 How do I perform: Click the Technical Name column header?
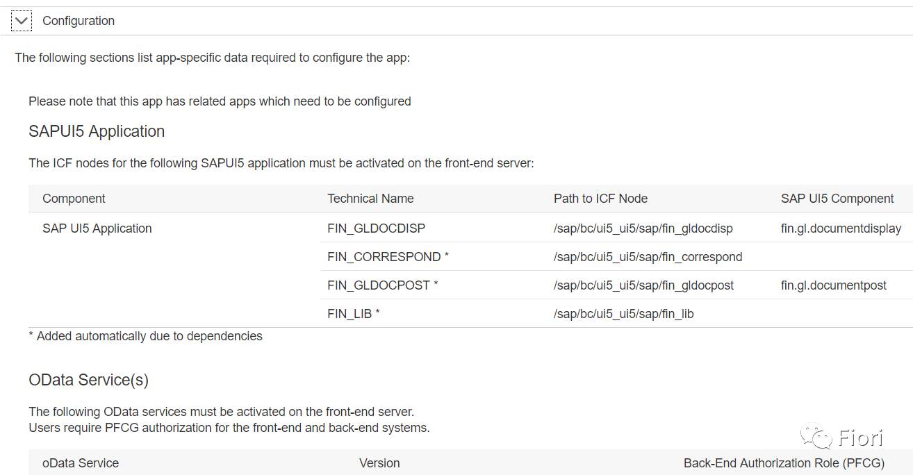[x=370, y=199]
